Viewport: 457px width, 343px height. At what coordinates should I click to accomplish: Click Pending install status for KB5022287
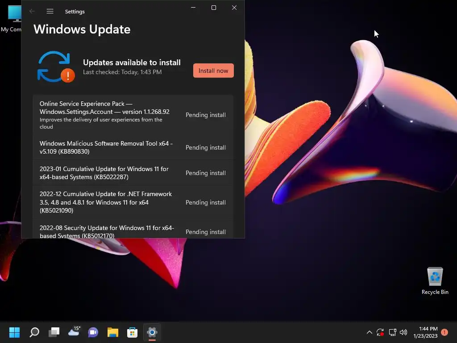tap(205, 173)
